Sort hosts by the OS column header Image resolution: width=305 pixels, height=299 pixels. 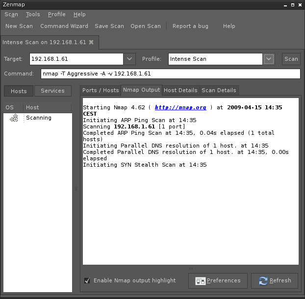click(x=13, y=107)
